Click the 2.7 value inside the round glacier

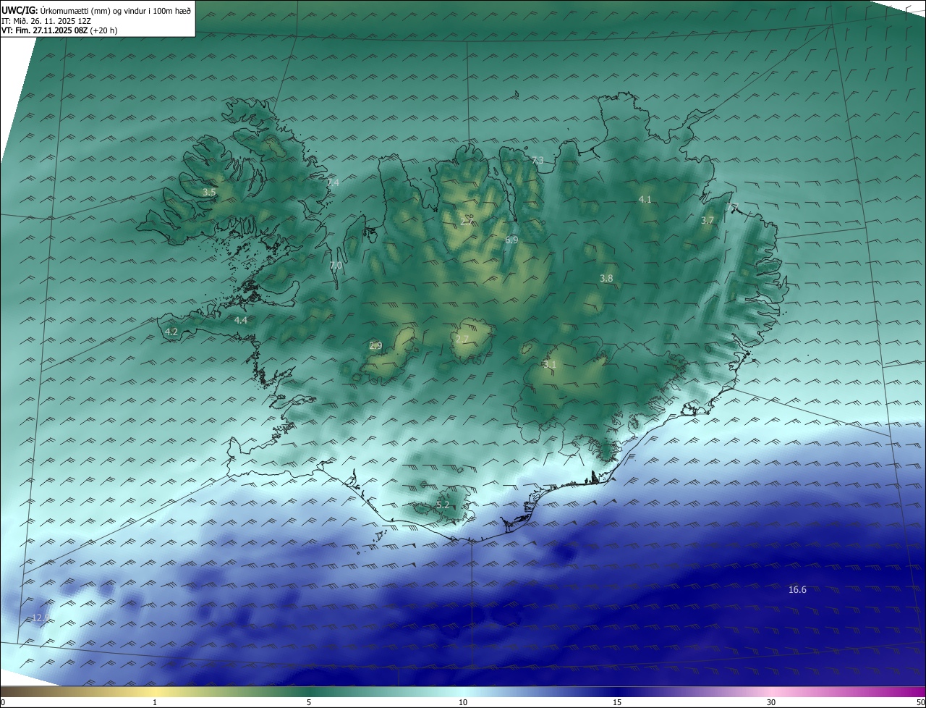[462, 339]
